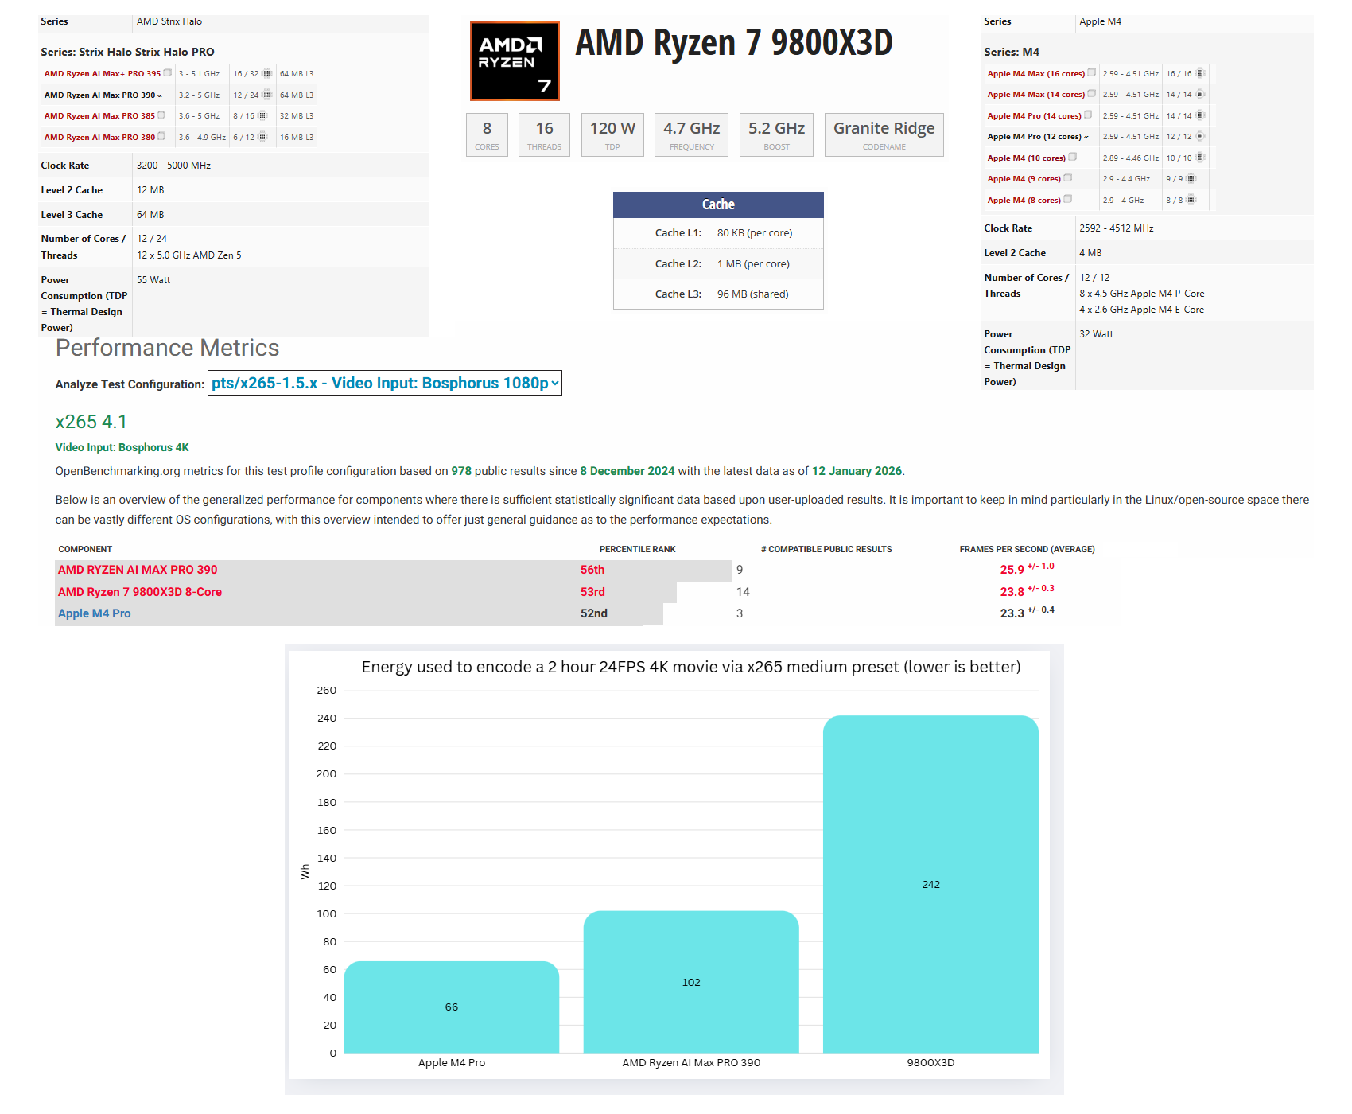Click the Cache table header
Screen dimensions: 1352x1114
[718, 204]
